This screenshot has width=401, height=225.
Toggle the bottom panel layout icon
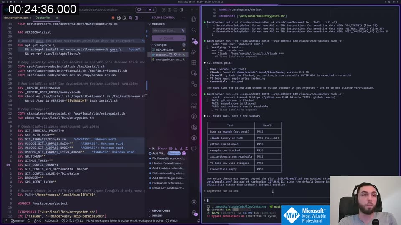pos(175,10)
